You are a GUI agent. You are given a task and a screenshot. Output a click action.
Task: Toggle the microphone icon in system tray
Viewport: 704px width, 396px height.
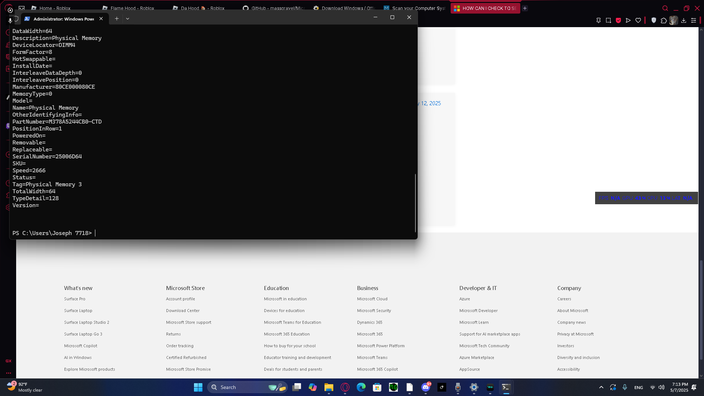tap(625, 387)
